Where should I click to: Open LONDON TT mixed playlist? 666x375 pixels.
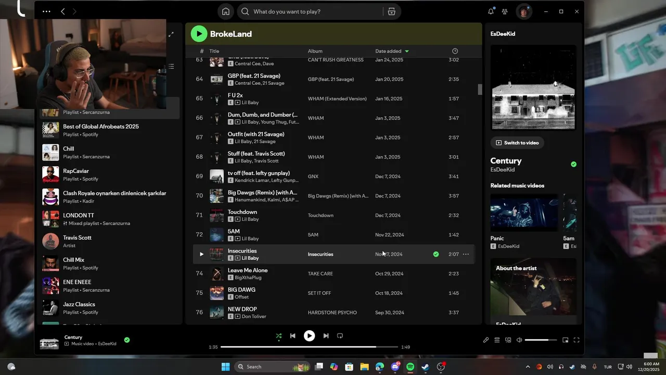[x=110, y=219]
